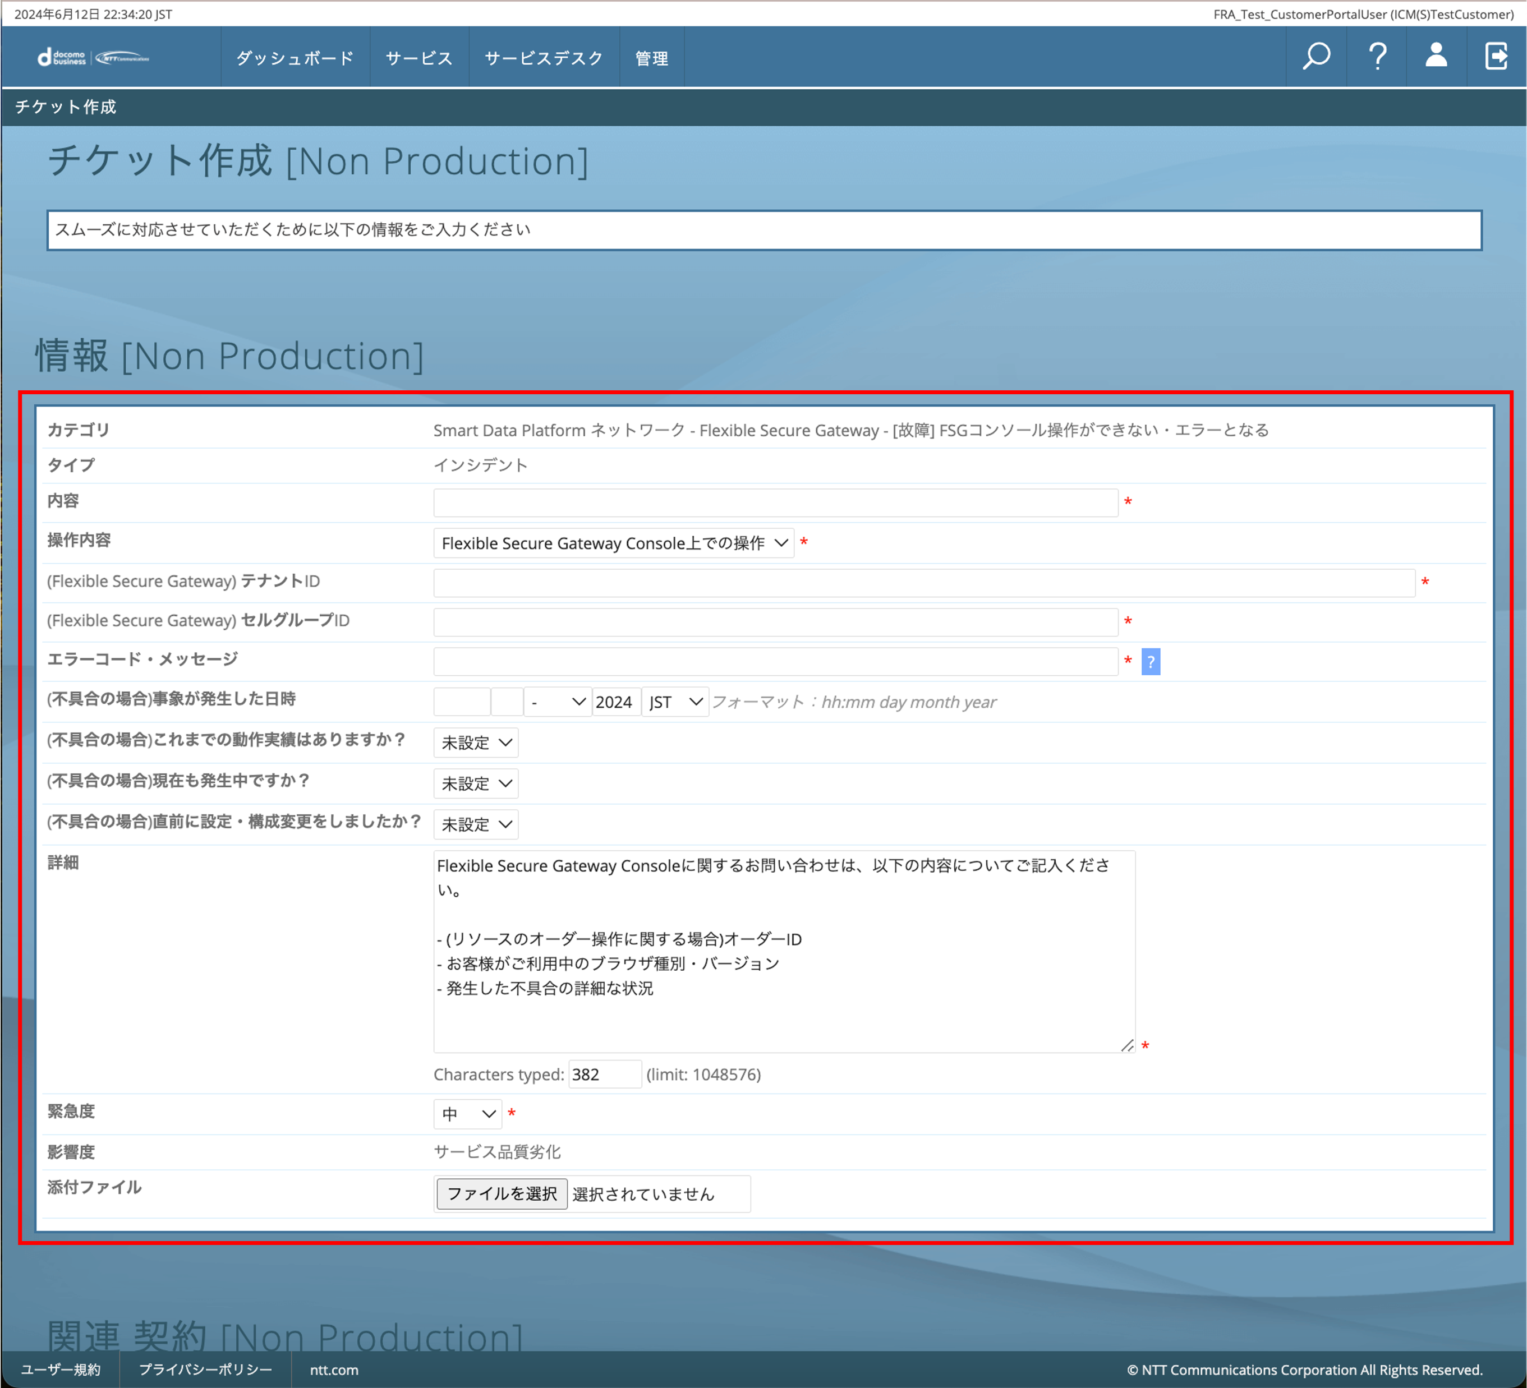1527x1388 pixels.
Task: Open the 緊急度 dropdown set to 中
Action: pos(467,1114)
